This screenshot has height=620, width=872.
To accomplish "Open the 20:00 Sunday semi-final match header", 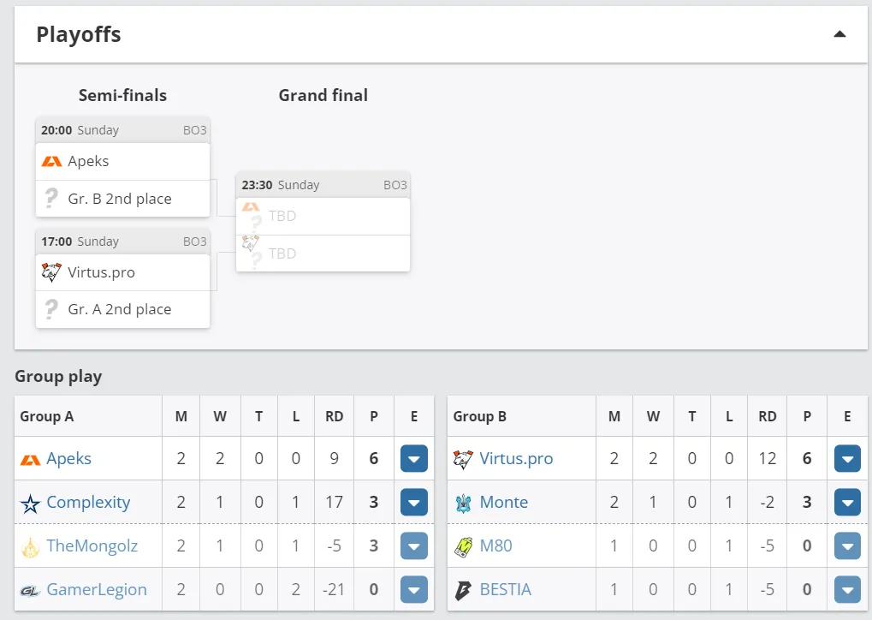I will pos(123,130).
